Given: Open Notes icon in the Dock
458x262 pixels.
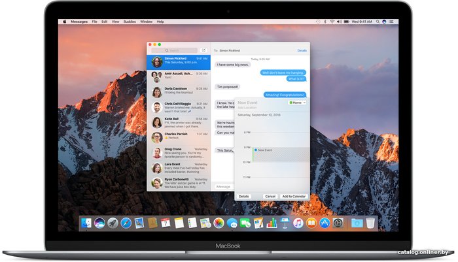Looking at the screenshot, I should tap(179, 223).
